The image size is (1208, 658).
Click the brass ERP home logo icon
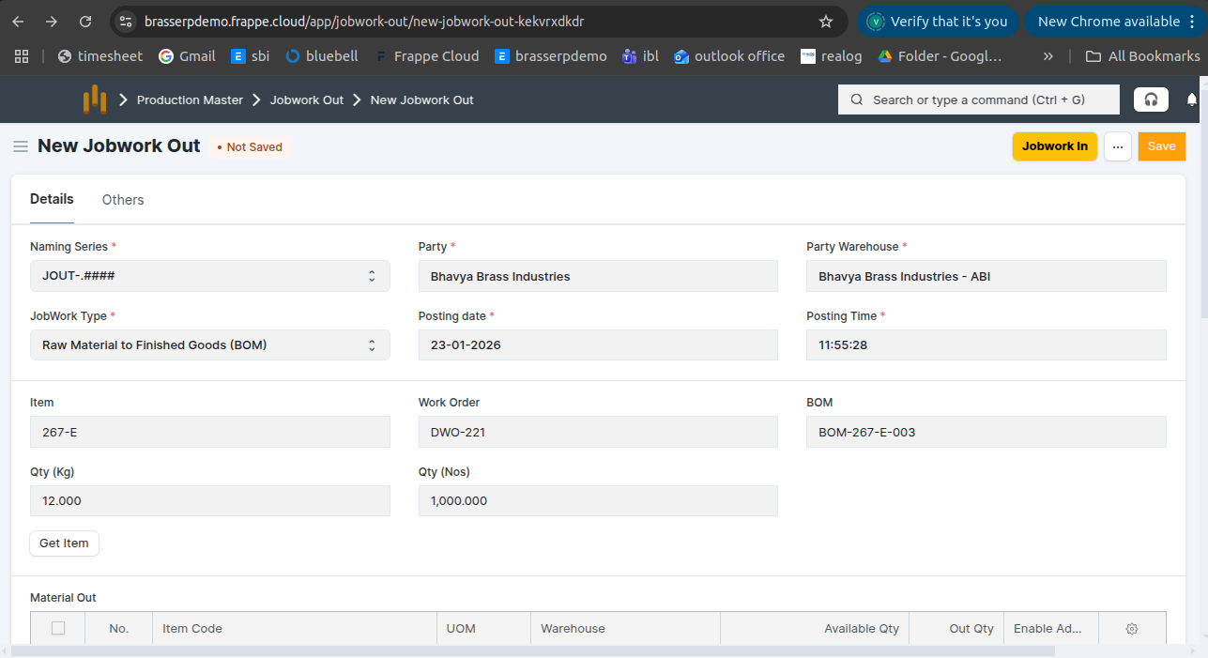(x=94, y=99)
